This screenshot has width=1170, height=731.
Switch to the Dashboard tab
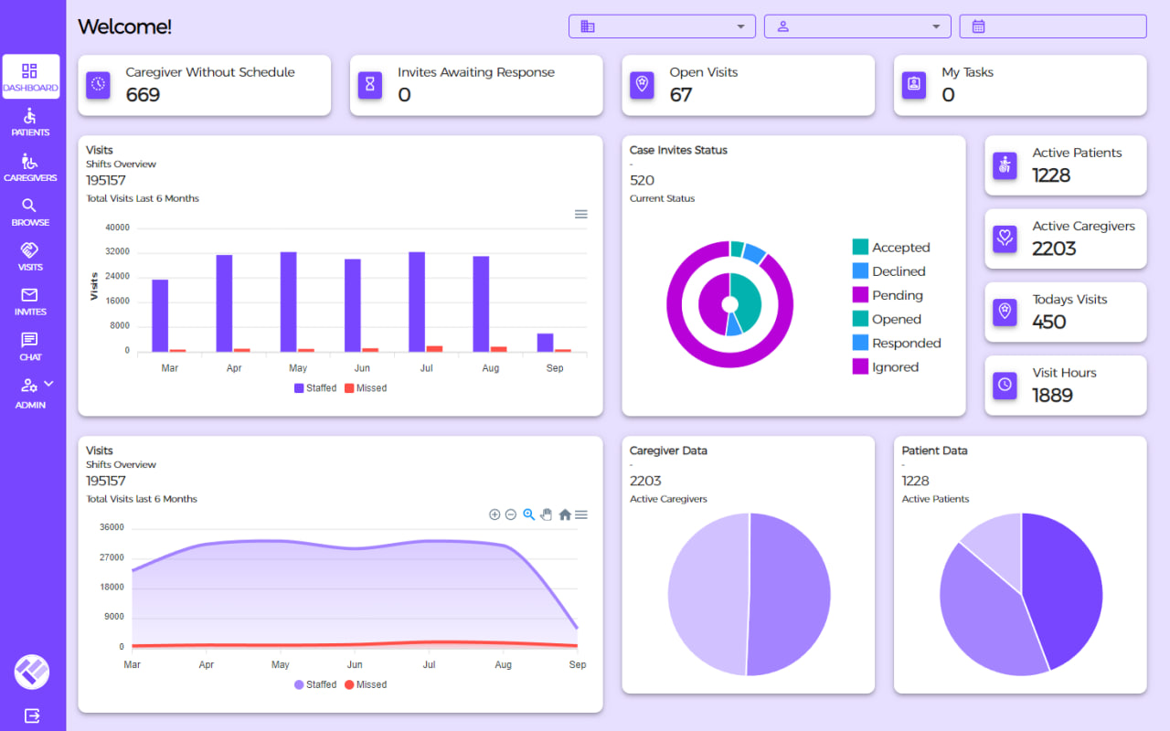pyautogui.click(x=31, y=77)
